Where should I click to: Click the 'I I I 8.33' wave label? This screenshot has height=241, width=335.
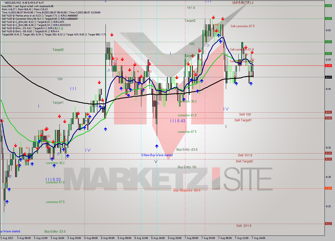click(53, 179)
